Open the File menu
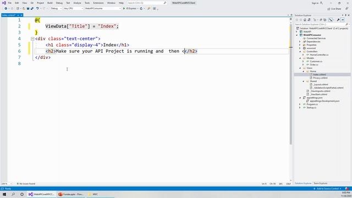 point(10,3)
